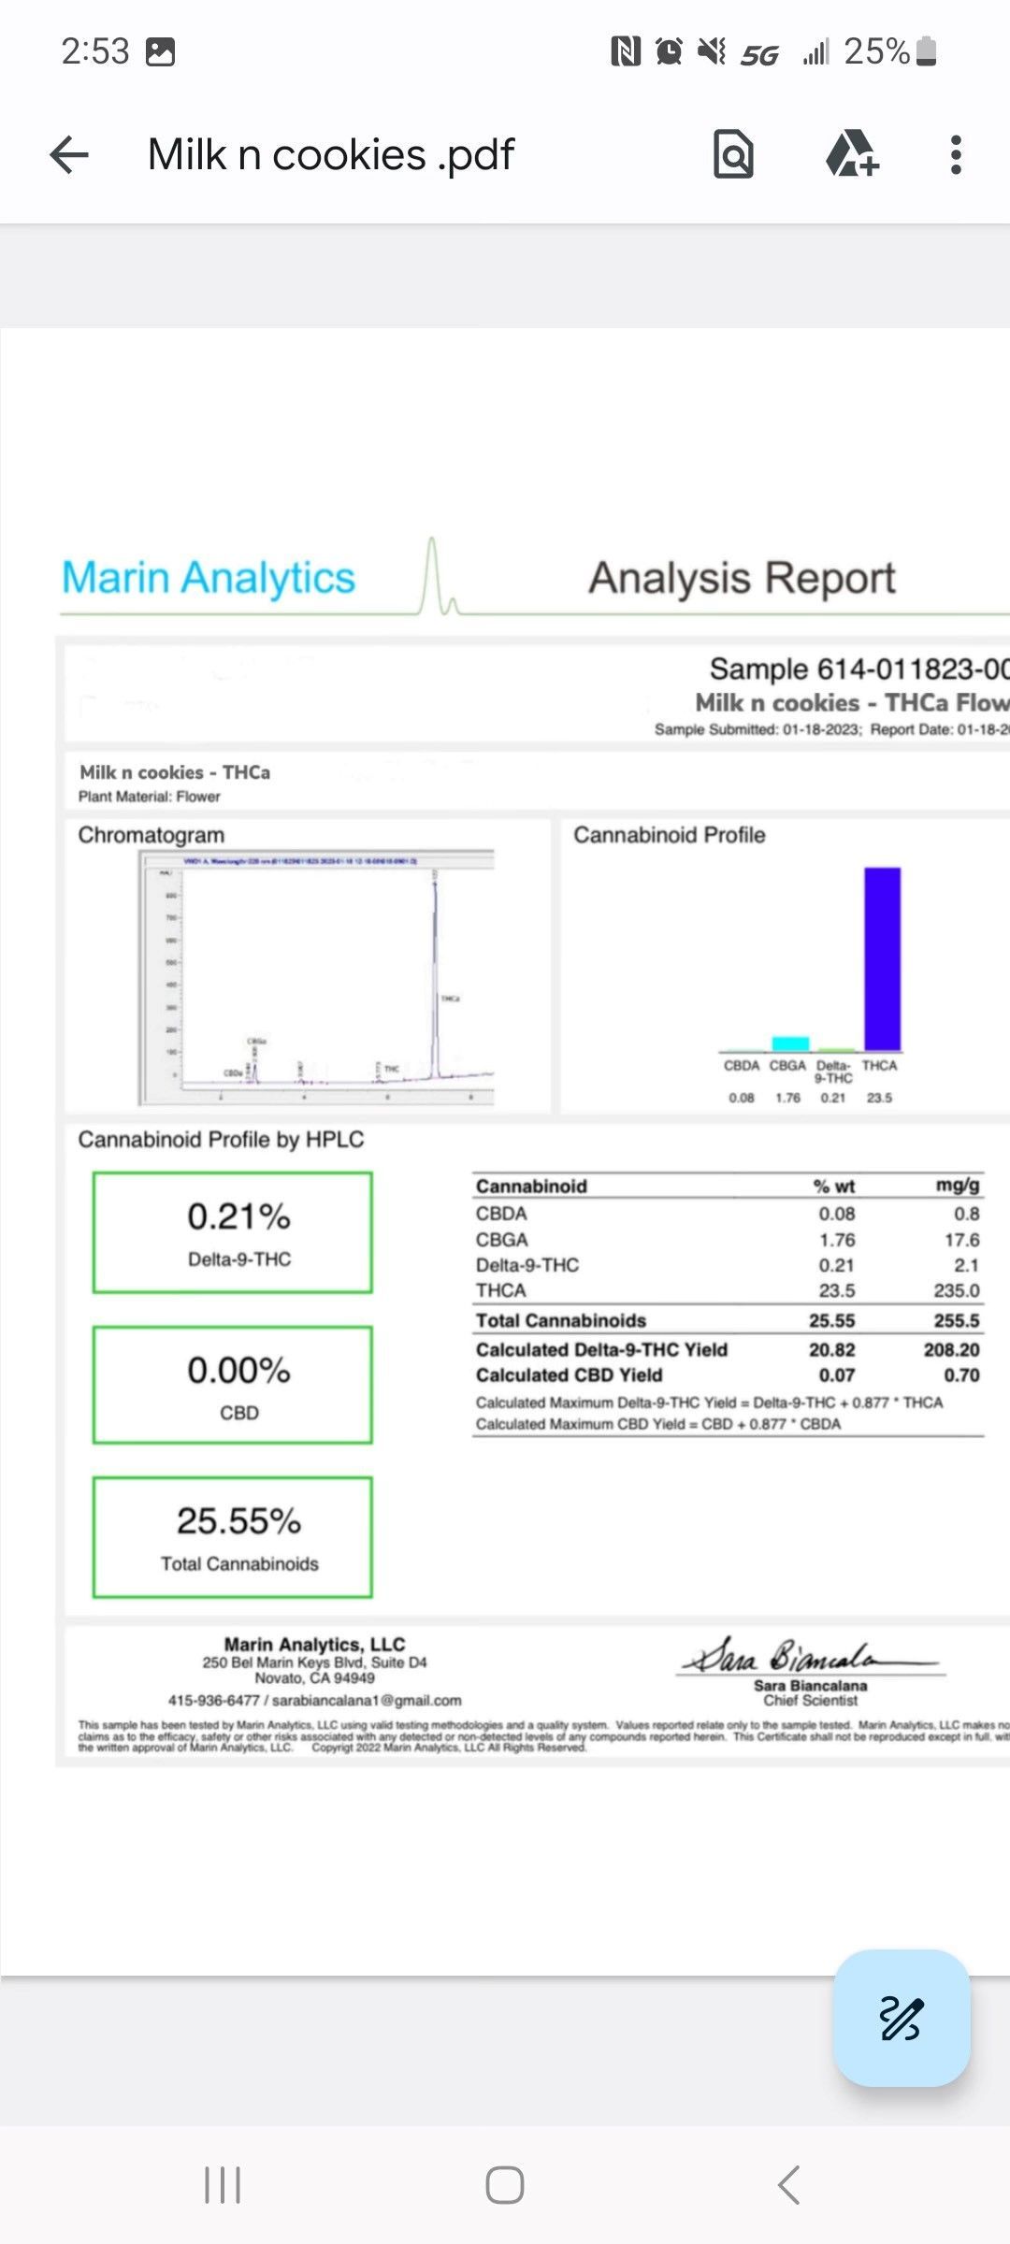Tap the Marin Analytics, LLC address heading
1010x2244 pixels.
314,1644
